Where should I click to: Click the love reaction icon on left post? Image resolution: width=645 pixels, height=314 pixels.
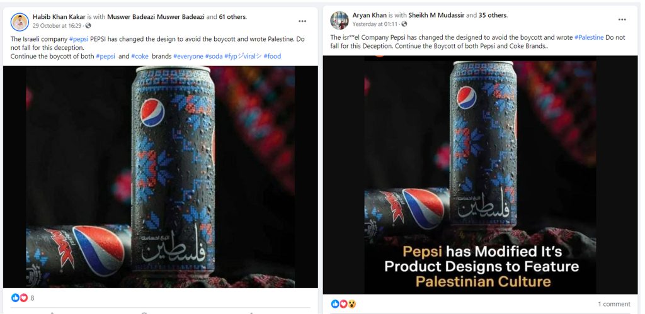24,298
